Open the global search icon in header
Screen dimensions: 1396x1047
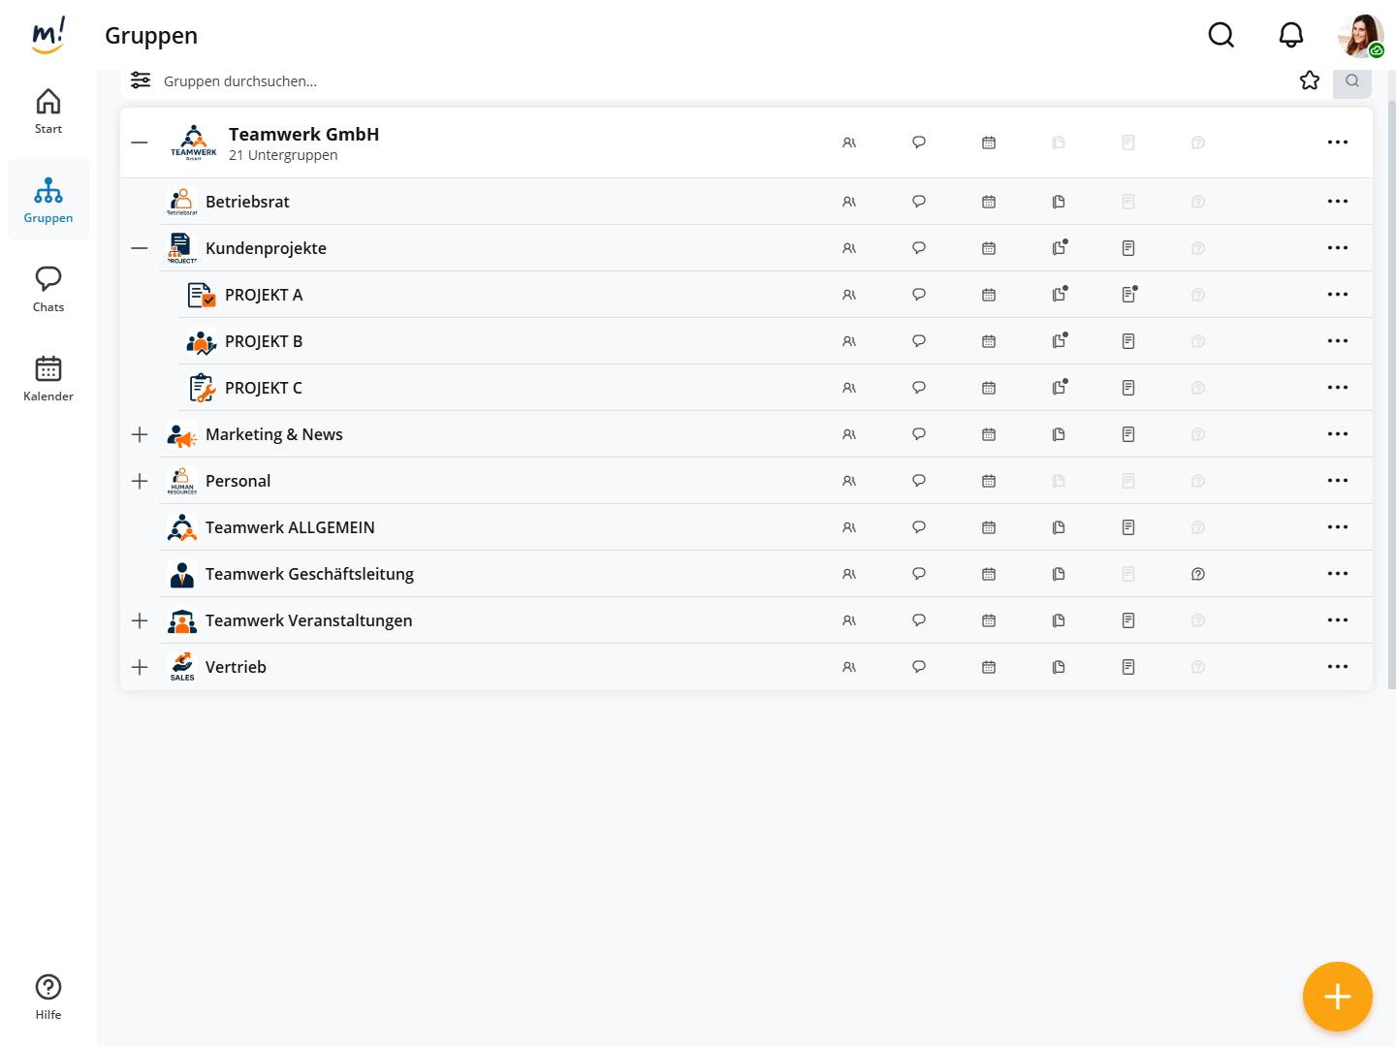point(1221,36)
